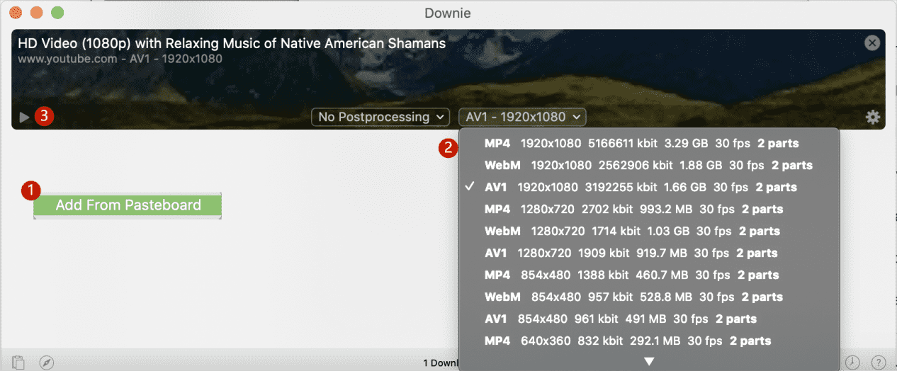Click the clipboard paste icon in status bar
Screen dimensions: 897x371
click(x=18, y=362)
